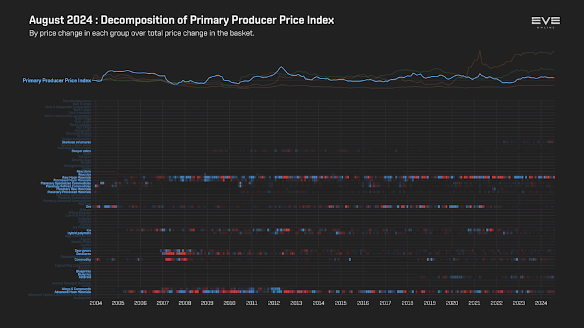Select the Sleeper relics row label

click(81, 151)
